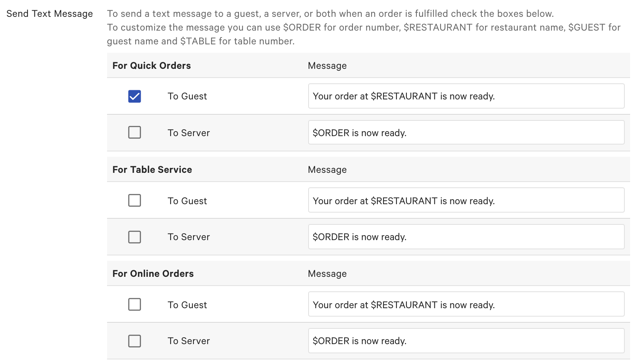Click the Table Service server message box

point(466,237)
